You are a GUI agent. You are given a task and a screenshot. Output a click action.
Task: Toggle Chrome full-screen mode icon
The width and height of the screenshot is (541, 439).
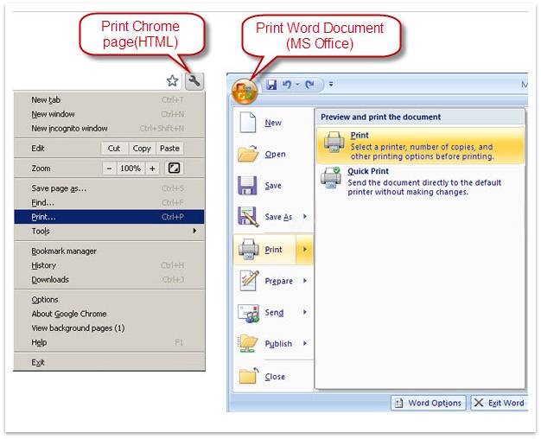coord(174,168)
